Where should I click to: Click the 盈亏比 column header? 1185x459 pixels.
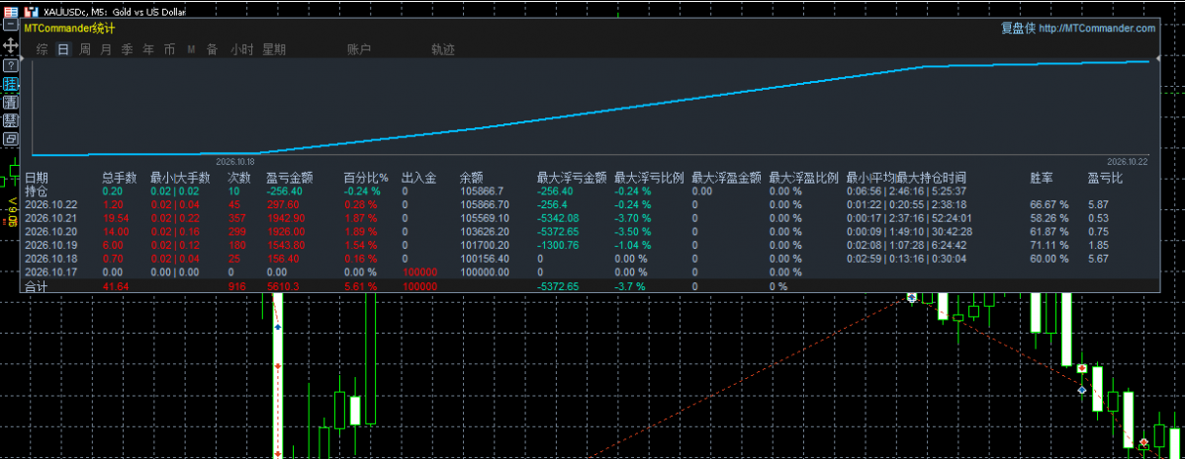click(1106, 178)
